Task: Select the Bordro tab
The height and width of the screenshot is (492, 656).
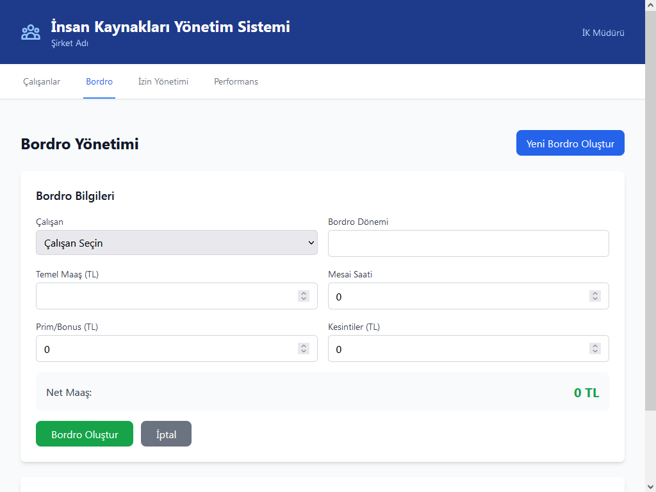Action: click(99, 81)
